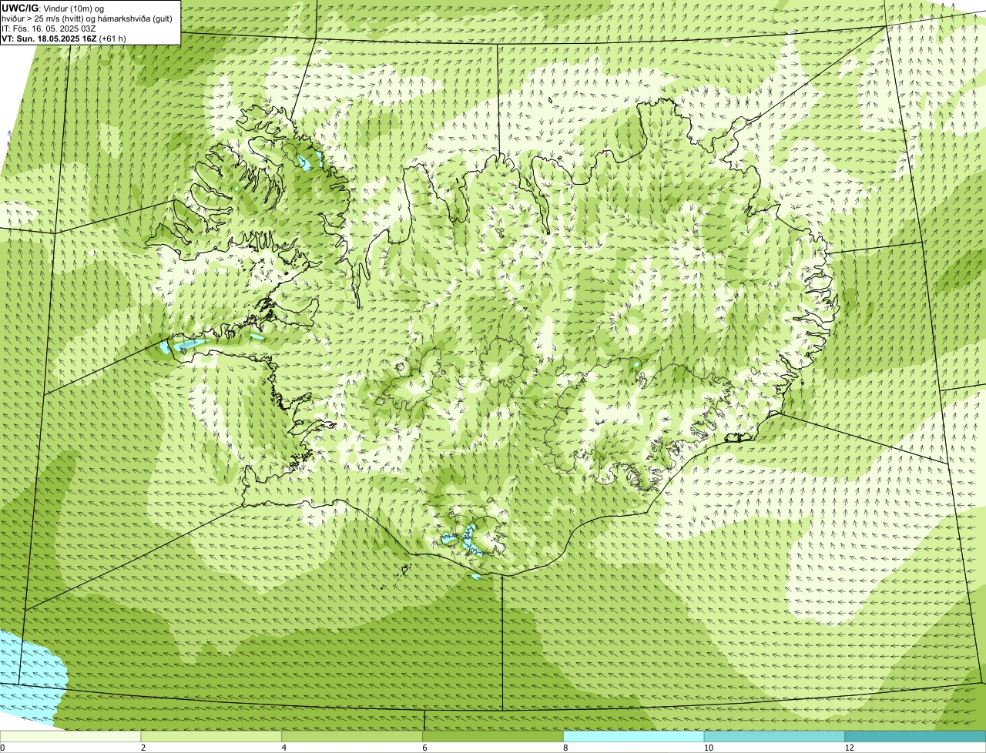This screenshot has width=986, height=753.
Task: Click the '4' tick label on the color scale
Action: 283,748
